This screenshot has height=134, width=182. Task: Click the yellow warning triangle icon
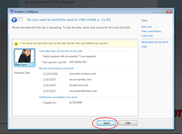point(16,44)
